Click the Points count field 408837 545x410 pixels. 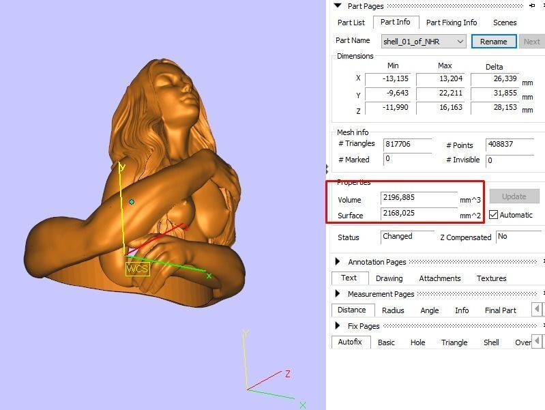click(510, 145)
